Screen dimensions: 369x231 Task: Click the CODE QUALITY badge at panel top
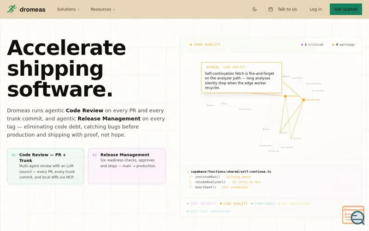tap(205, 44)
